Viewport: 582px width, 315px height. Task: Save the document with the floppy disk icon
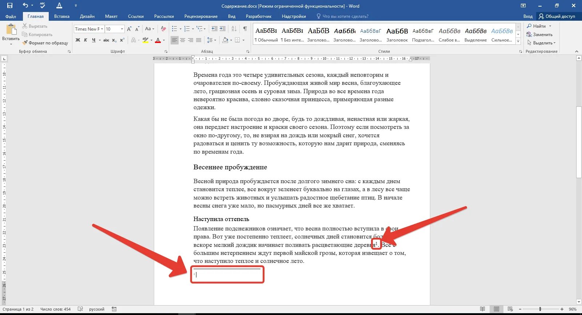coord(10,5)
